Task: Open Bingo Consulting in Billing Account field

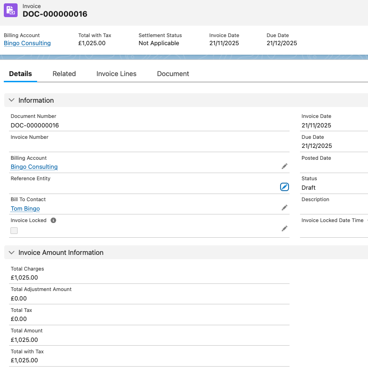Action: tap(34, 167)
